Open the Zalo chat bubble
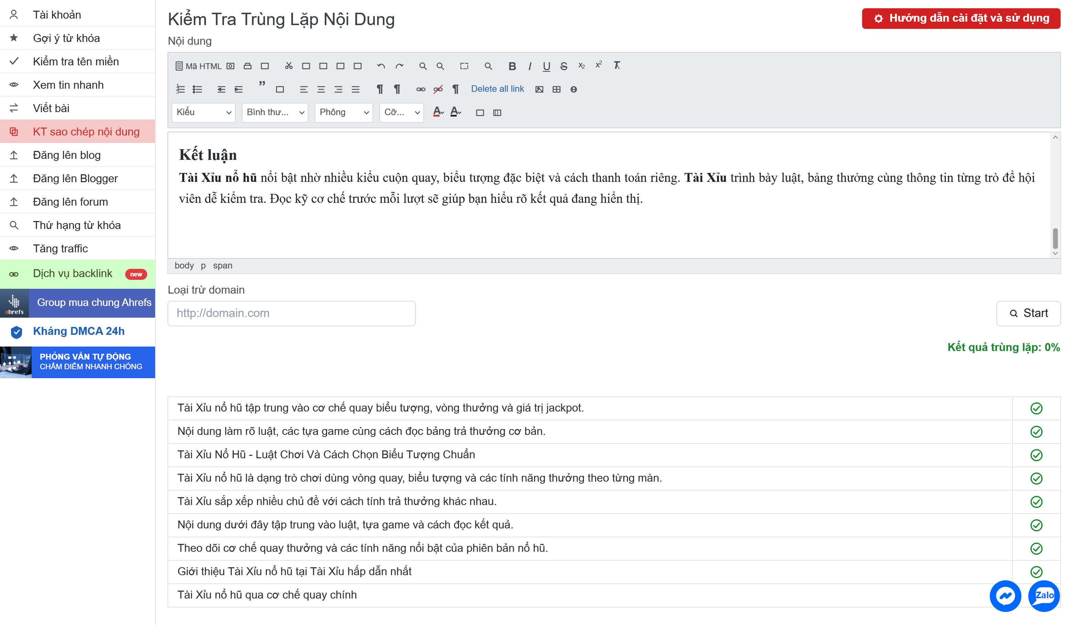Screen dimensions: 1073x625 click(1044, 596)
